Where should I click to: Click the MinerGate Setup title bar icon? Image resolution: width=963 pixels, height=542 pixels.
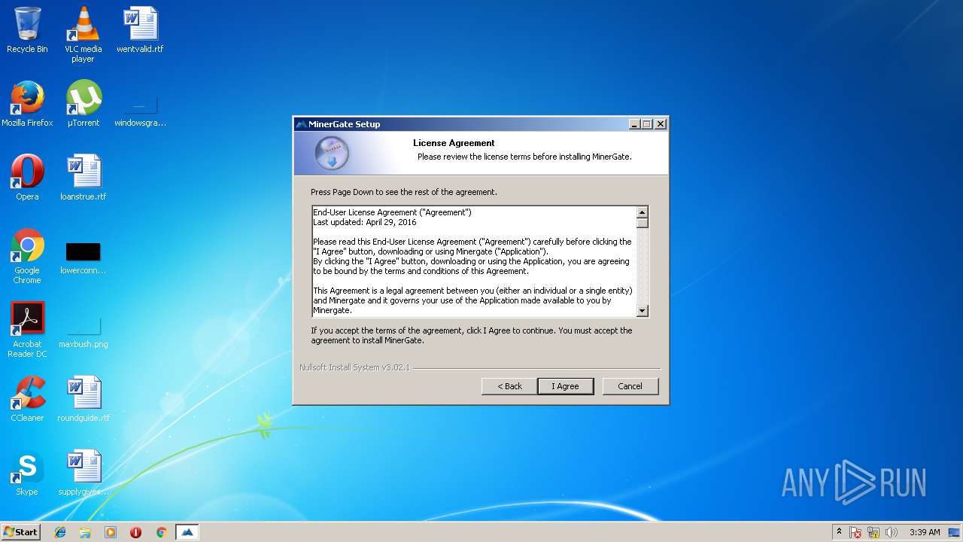coord(302,124)
